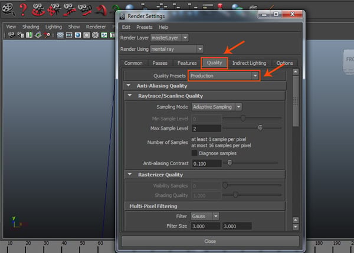Toggle the viewport Grid icon
Screen dimensions: 354x253
click(x=60, y=35)
